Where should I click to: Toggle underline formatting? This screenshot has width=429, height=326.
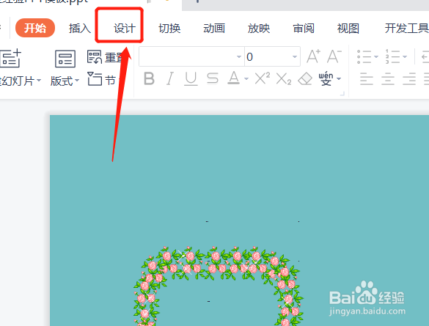click(x=191, y=78)
